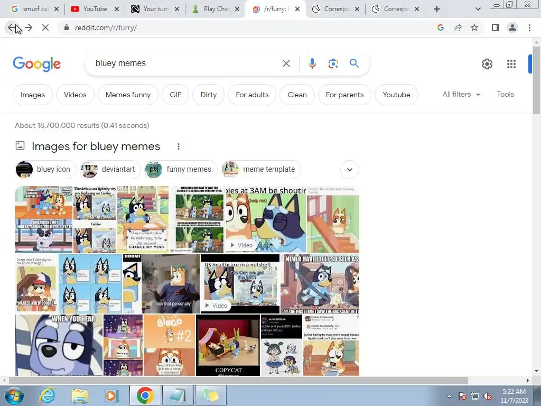
Task: Close the YouTube tab
Action: pos(117,9)
